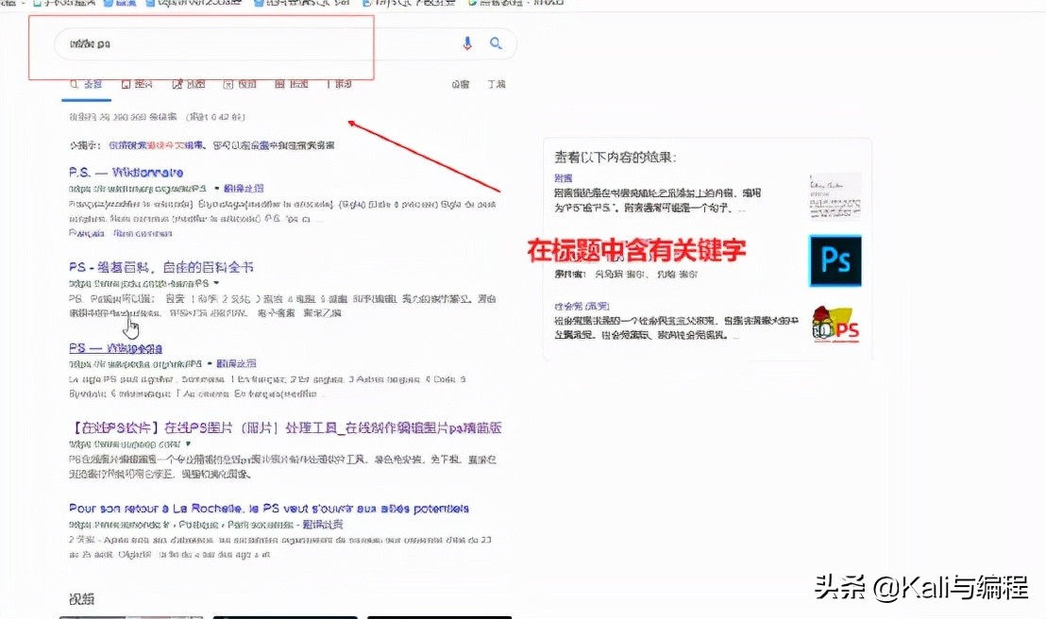Screen dimensions: 1046x619
Task: Open 工具 search tools
Action: (497, 84)
